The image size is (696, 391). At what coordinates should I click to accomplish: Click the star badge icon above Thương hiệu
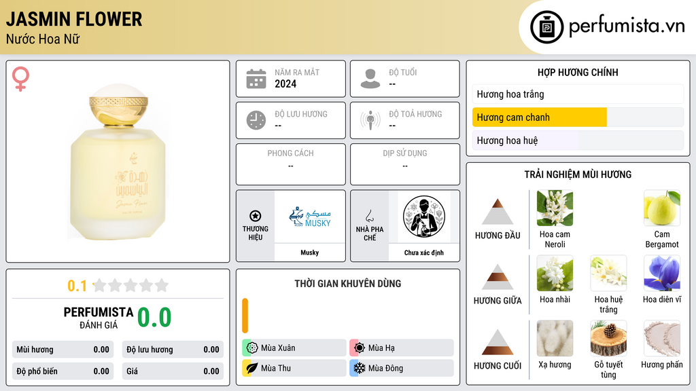(x=256, y=216)
